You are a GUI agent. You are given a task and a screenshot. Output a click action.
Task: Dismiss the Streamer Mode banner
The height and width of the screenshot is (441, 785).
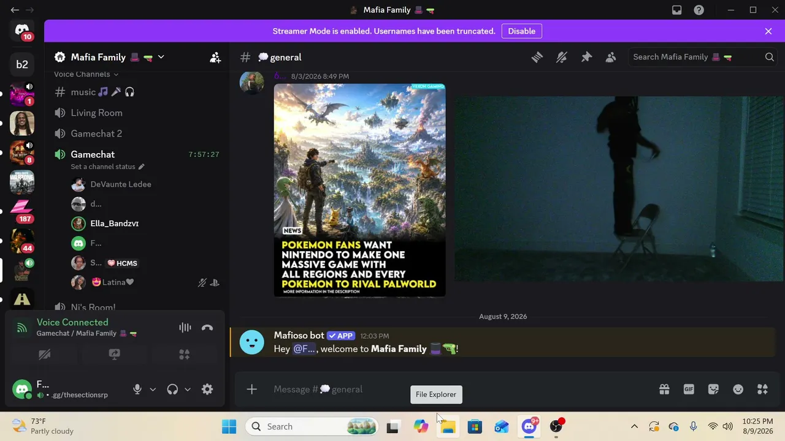(768, 31)
